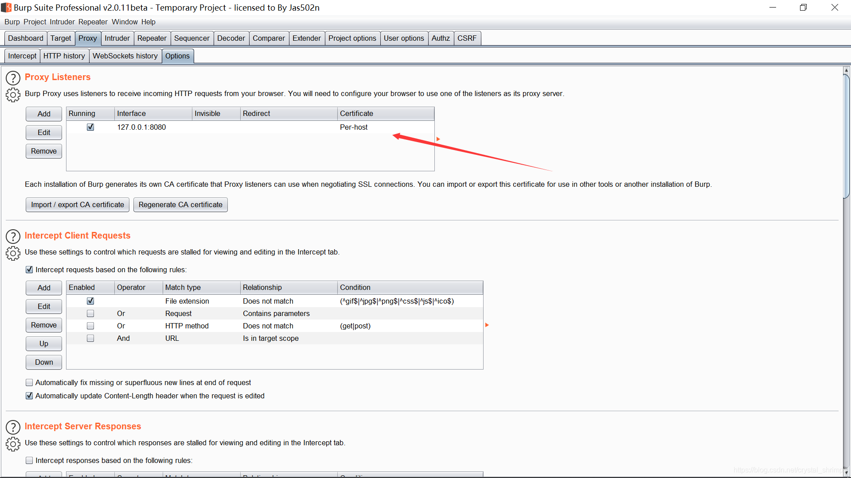Click the Burp Suite logo icon
The height and width of the screenshot is (478, 851).
(x=6, y=8)
